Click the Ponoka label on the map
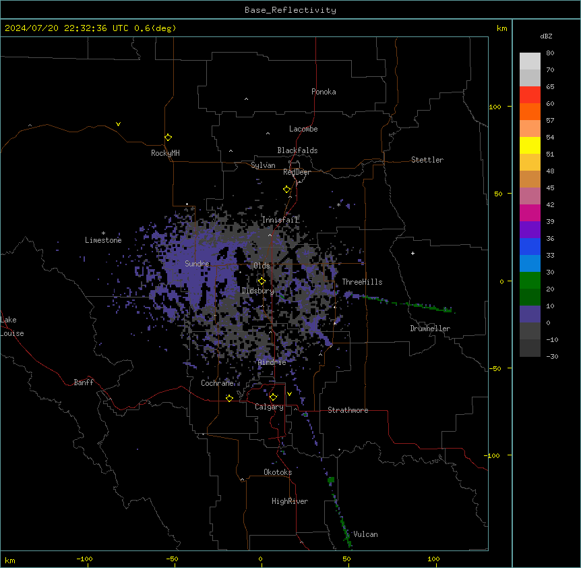The image size is (581, 568). coord(324,92)
